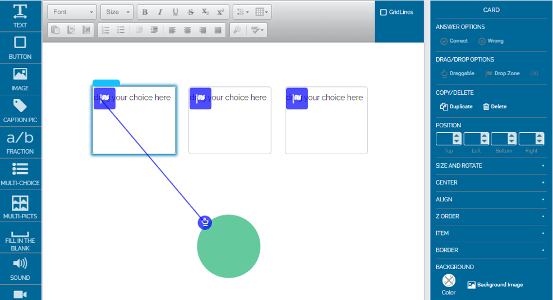Set the card as Draggable
The height and width of the screenshot is (300, 553).
click(458, 73)
